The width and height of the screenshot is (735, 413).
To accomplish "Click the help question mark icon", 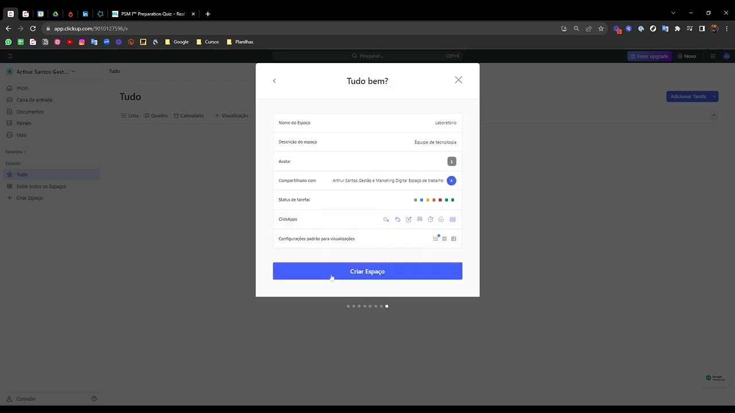I will [94, 399].
